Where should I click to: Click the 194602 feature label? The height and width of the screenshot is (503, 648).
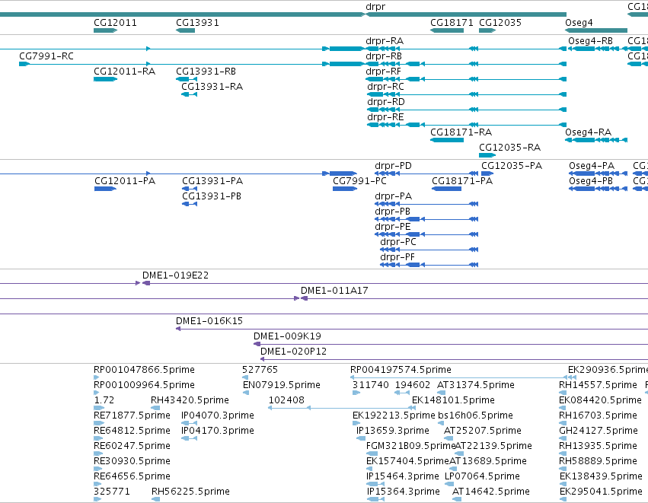click(x=413, y=385)
